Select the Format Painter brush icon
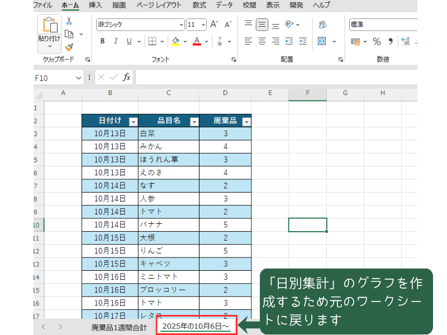447x335 pixels. 69,47
